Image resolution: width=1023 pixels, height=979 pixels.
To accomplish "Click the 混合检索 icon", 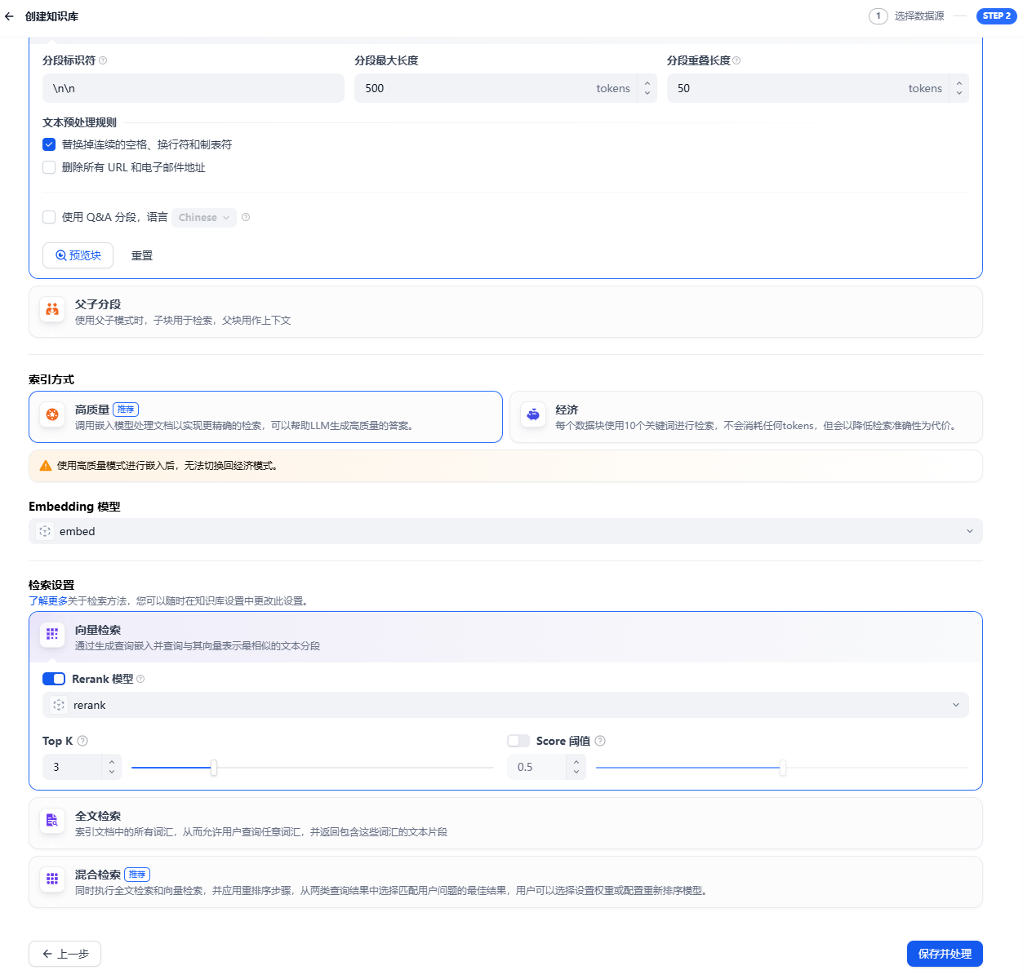I will [52, 879].
